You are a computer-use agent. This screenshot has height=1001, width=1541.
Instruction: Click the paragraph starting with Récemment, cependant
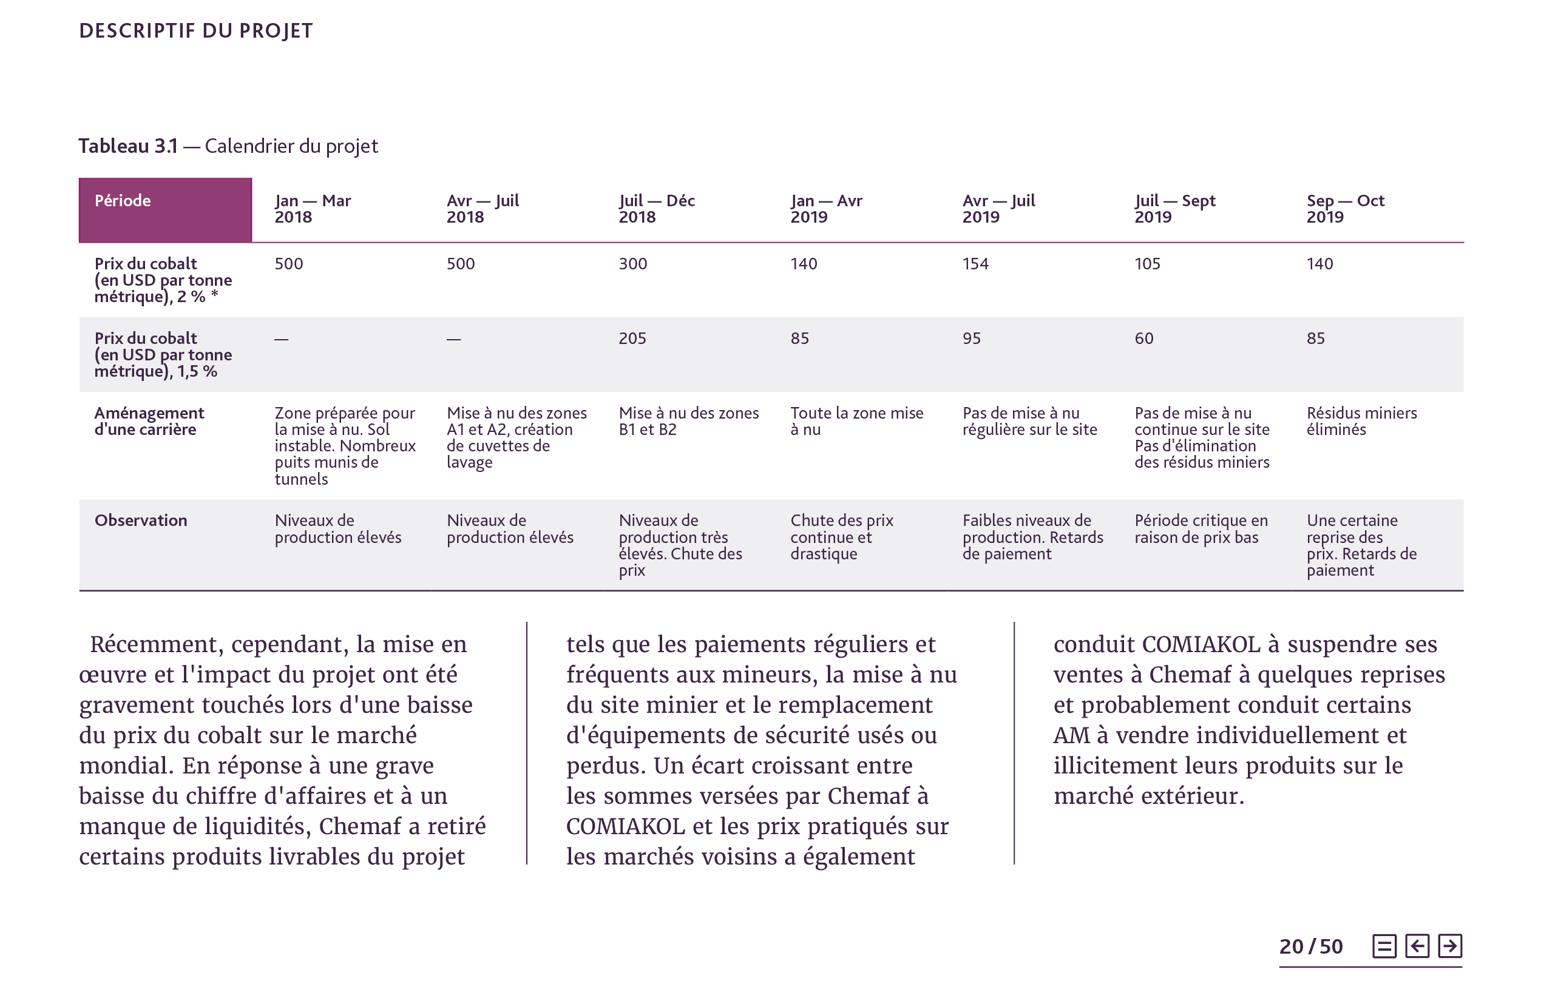pyautogui.click(x=282, y=749)
